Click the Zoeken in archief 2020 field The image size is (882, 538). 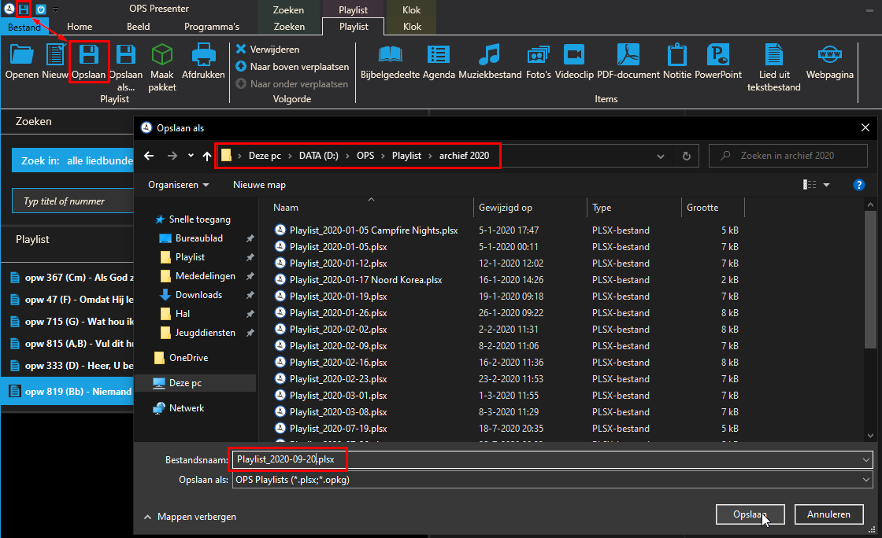tap(788, 156)
